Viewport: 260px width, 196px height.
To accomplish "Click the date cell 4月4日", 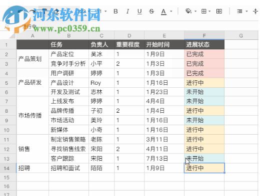I will click(164, 101).
